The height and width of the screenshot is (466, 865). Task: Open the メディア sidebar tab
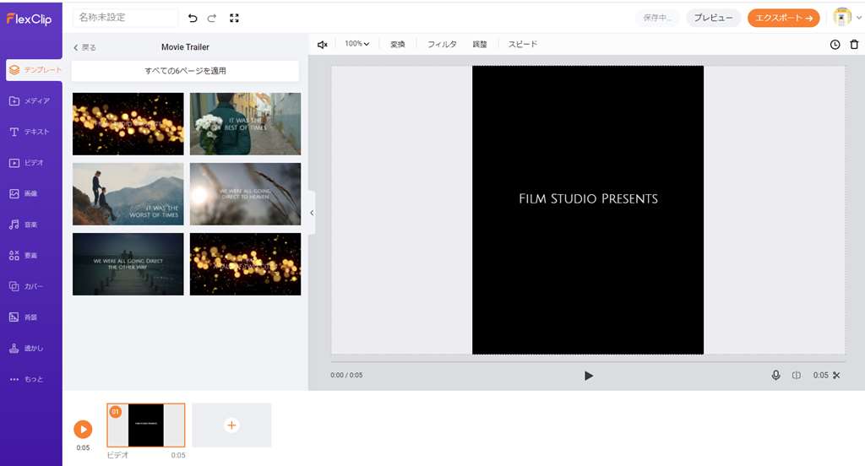30,101
